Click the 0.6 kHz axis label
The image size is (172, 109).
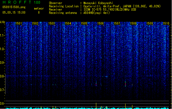[2, 104]
